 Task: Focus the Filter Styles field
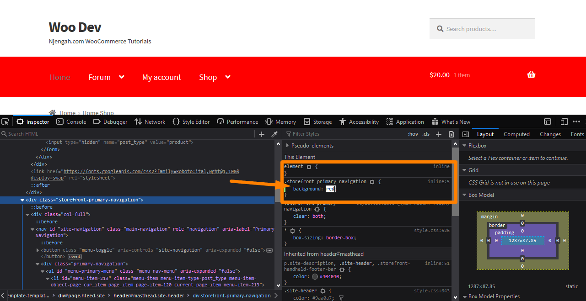pos(344,134)
